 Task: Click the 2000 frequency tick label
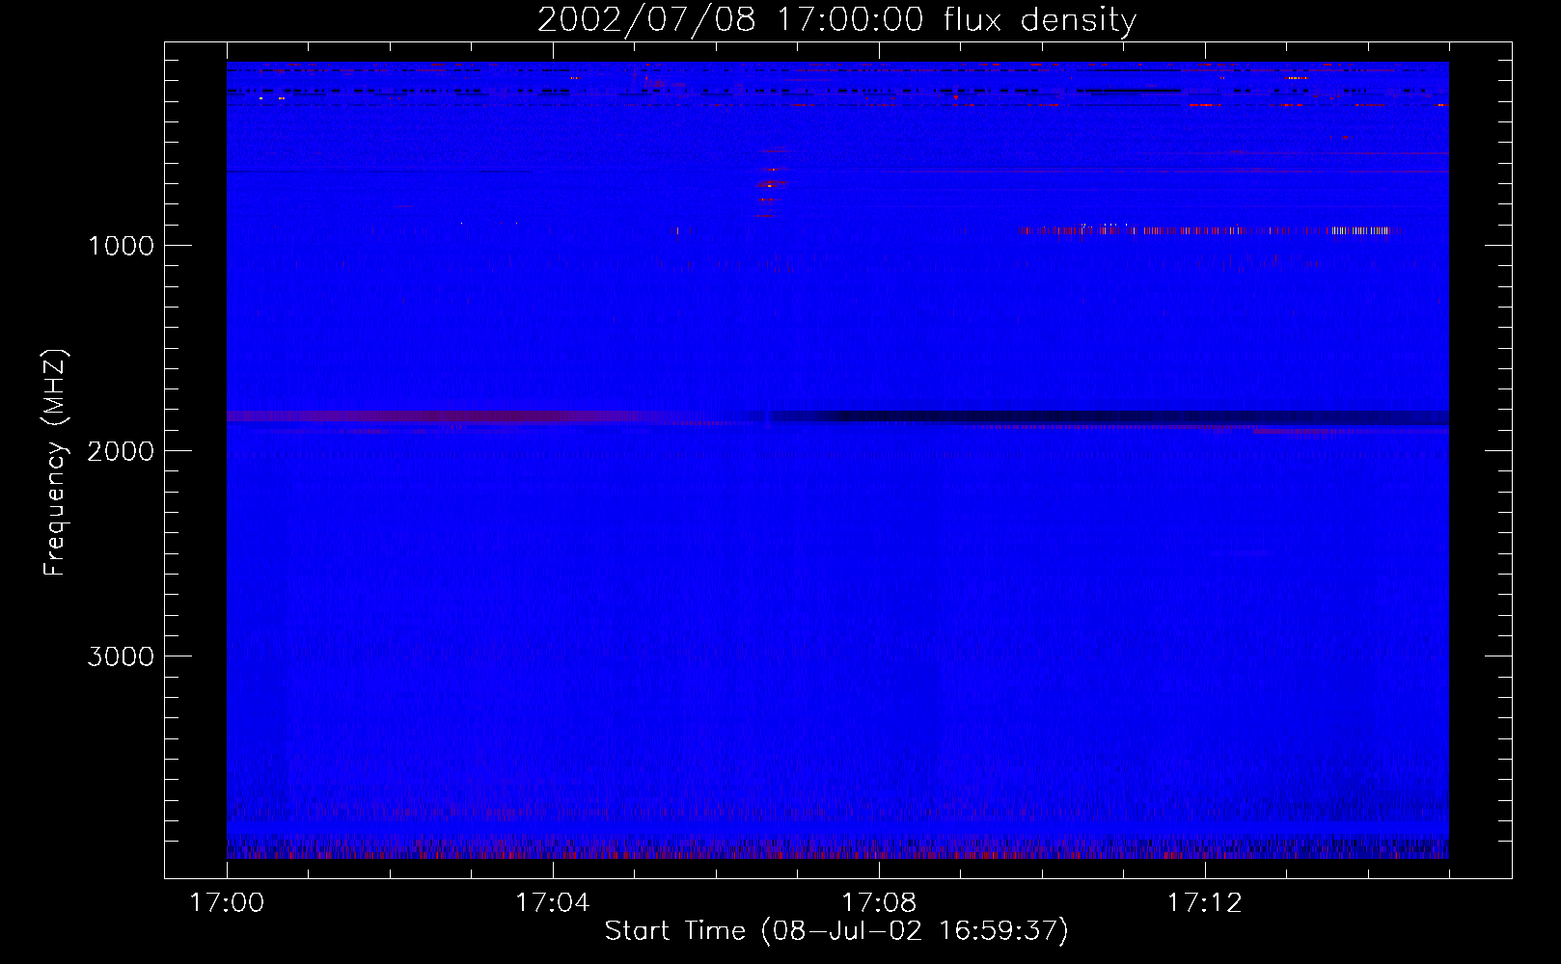tap(121, 451)
